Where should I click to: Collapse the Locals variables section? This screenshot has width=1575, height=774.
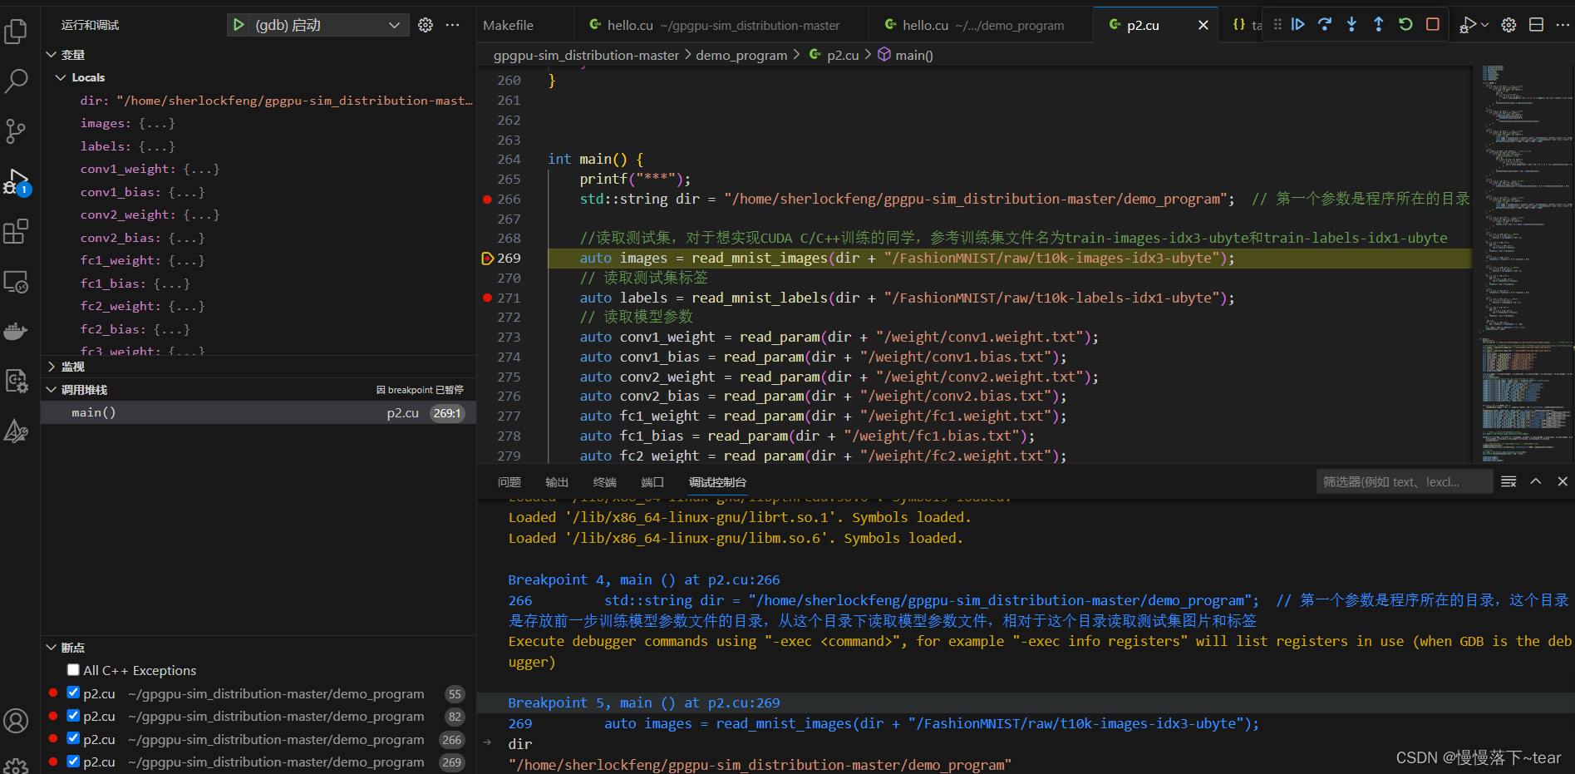61,77
